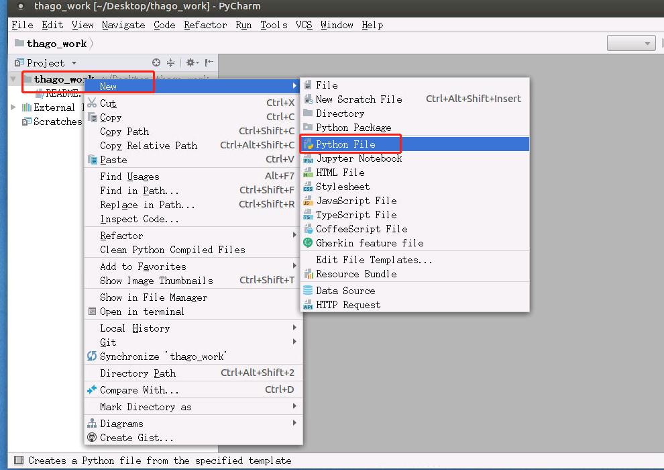Open the Help menu

(373, 25)
